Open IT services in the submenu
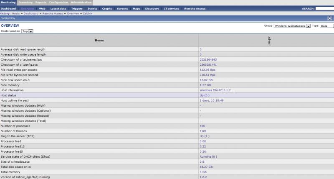 tap(172, 9)
